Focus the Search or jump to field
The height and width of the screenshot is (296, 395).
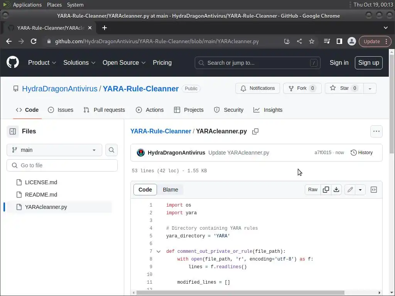[x=257, y=63]
